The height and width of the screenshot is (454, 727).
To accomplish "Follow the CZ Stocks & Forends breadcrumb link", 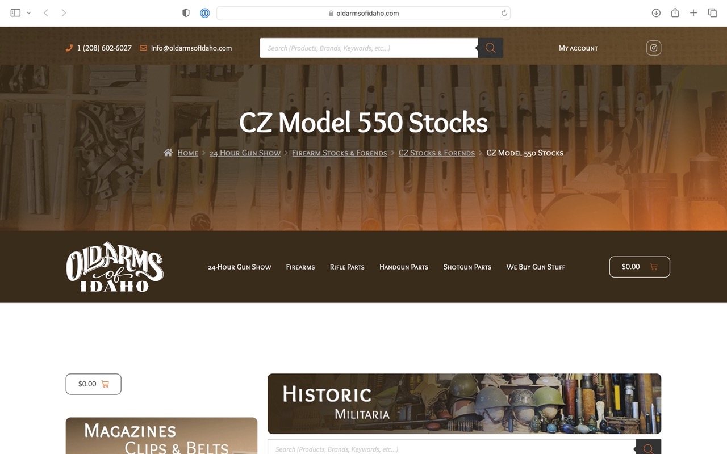I will [x=437, y=153].
